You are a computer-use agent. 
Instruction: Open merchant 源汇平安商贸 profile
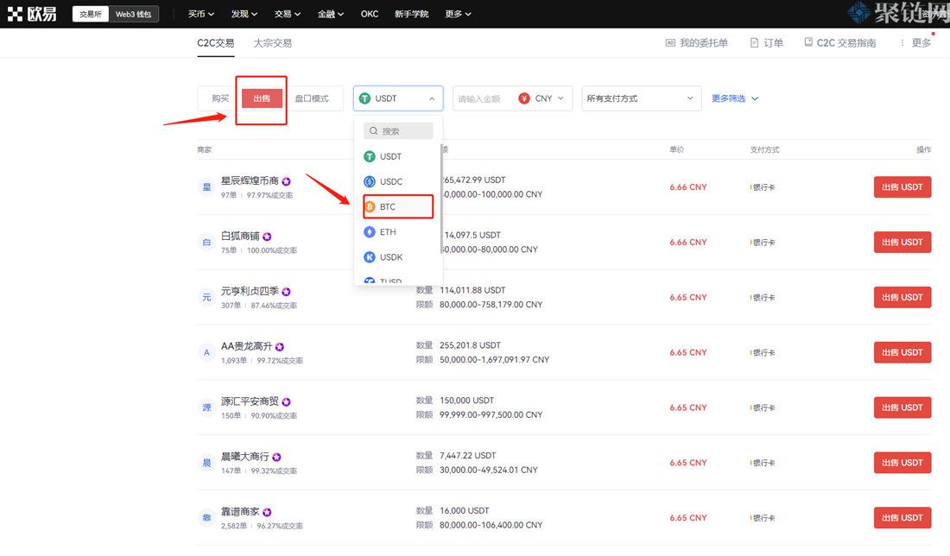tap(250, 401)
